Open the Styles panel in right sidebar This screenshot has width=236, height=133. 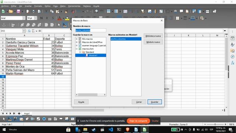click(233, 44)
